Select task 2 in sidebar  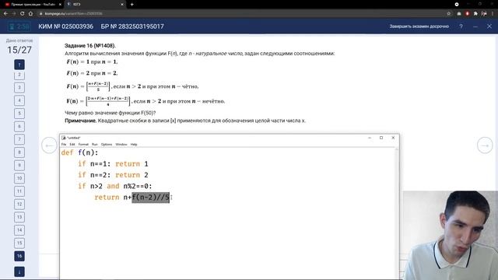tap(19, 75)
